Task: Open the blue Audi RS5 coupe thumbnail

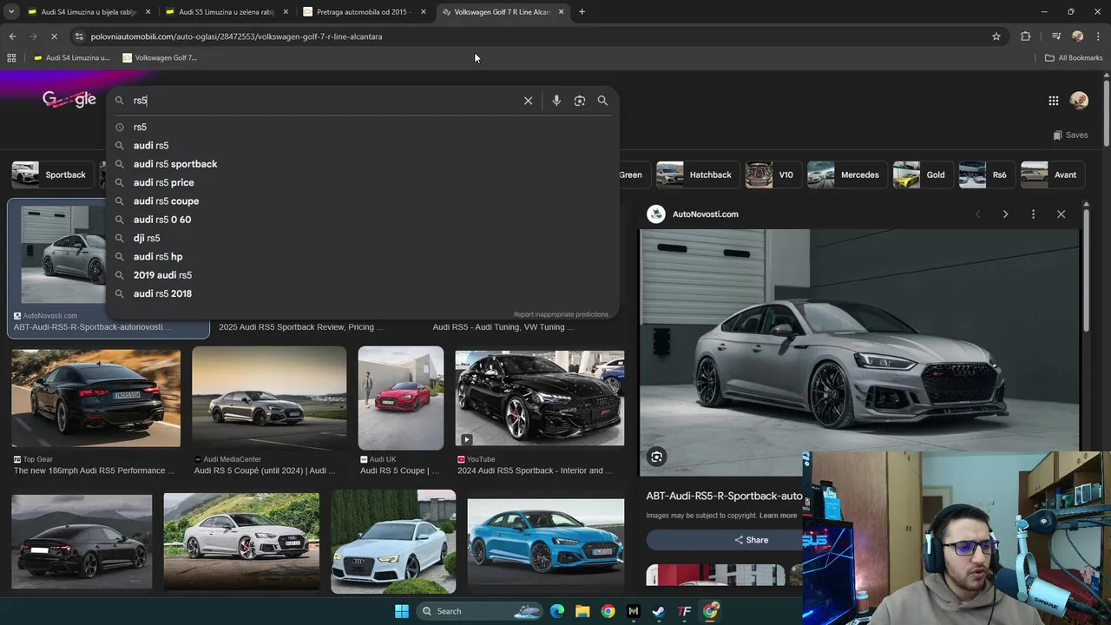Action: click(545, 542)
